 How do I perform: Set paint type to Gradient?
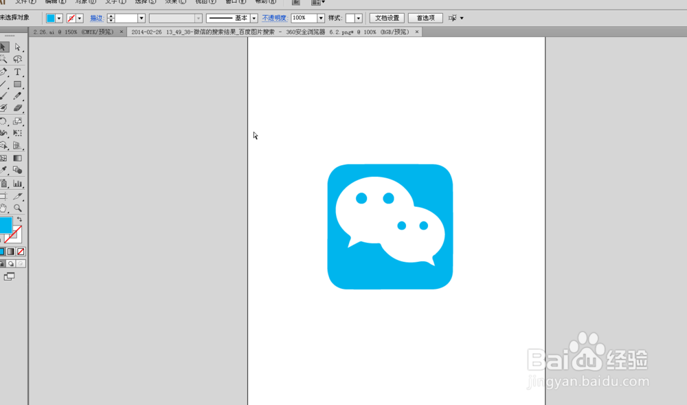11,252
